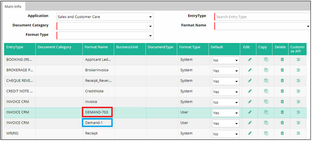Copy the Applicant Ledger format row

266,59
